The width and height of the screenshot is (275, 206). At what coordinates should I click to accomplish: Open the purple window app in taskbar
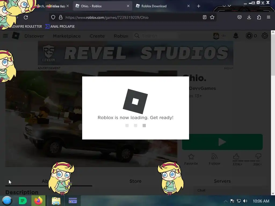coord(73,201)
